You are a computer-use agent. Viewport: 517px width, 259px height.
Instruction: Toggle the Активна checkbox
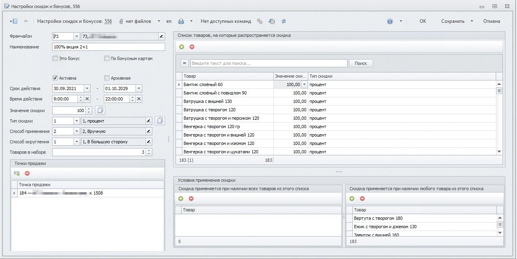click(55, 78)
